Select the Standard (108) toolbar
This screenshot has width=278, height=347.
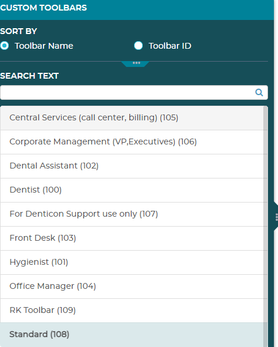[x=132, y=335]
